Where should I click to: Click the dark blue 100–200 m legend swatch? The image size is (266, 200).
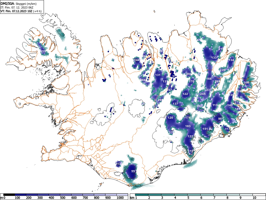pos(20,195)
